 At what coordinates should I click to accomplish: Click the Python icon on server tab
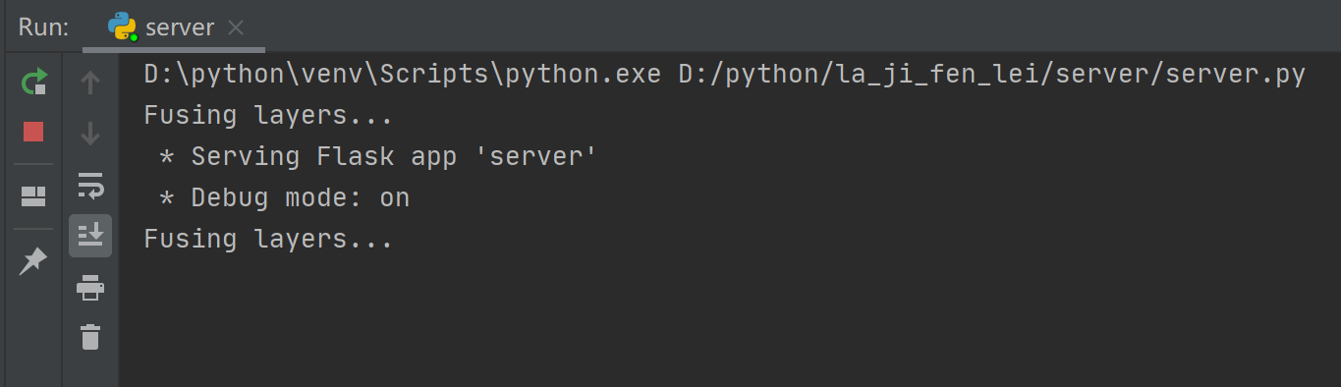click(x=122, y=27)
